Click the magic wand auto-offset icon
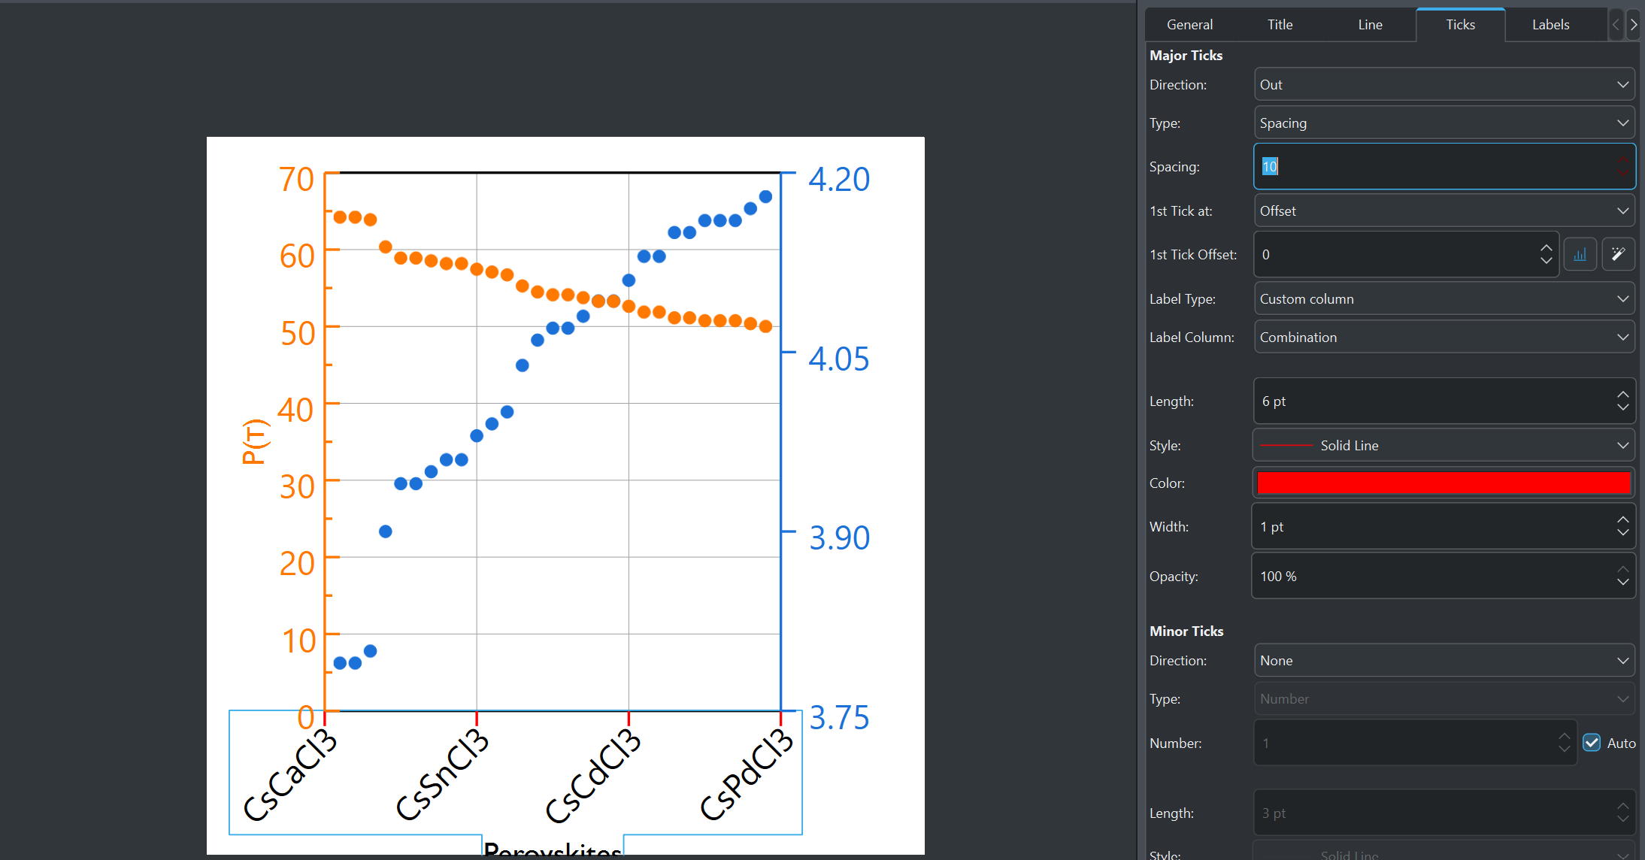This screenshot has width=1645, height=860. pos(1618,255)
